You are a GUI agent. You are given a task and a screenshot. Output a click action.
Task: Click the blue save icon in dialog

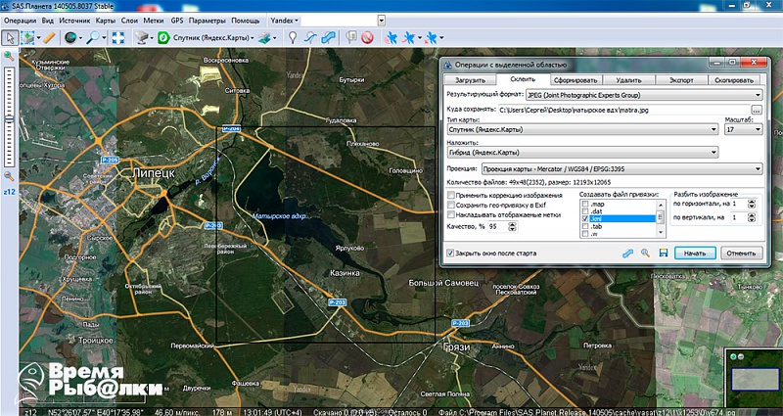point(664,254)
